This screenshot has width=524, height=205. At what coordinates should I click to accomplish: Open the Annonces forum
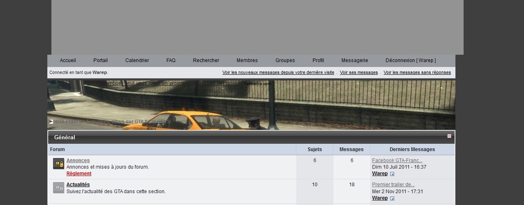point(78,160)
